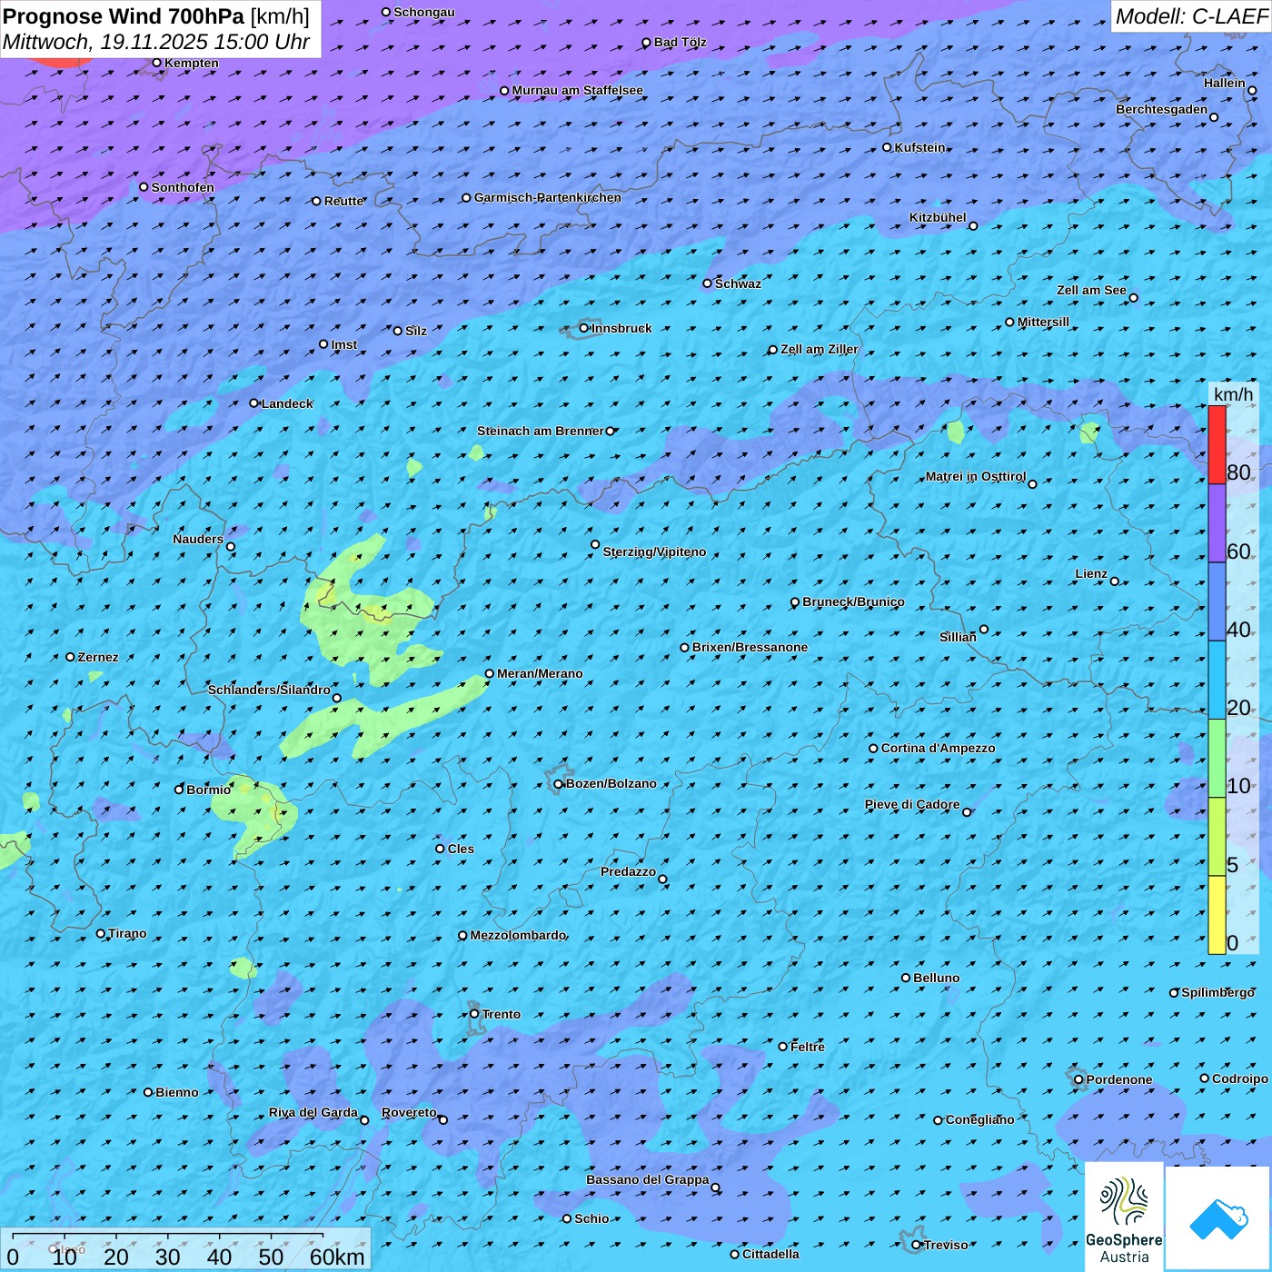Screen dimensions: 1272x1272
Task: Click the '60km' scale bar label
Action: coord(337,1257)
